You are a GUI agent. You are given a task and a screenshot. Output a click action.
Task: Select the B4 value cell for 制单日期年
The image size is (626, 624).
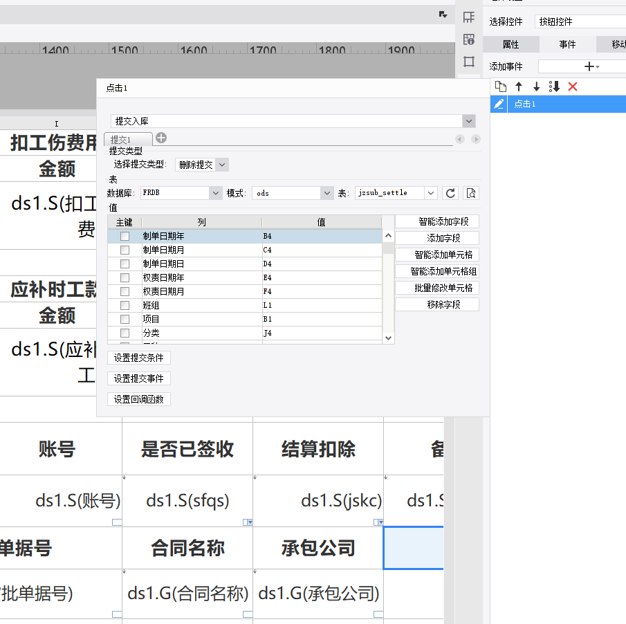point(322,237)
